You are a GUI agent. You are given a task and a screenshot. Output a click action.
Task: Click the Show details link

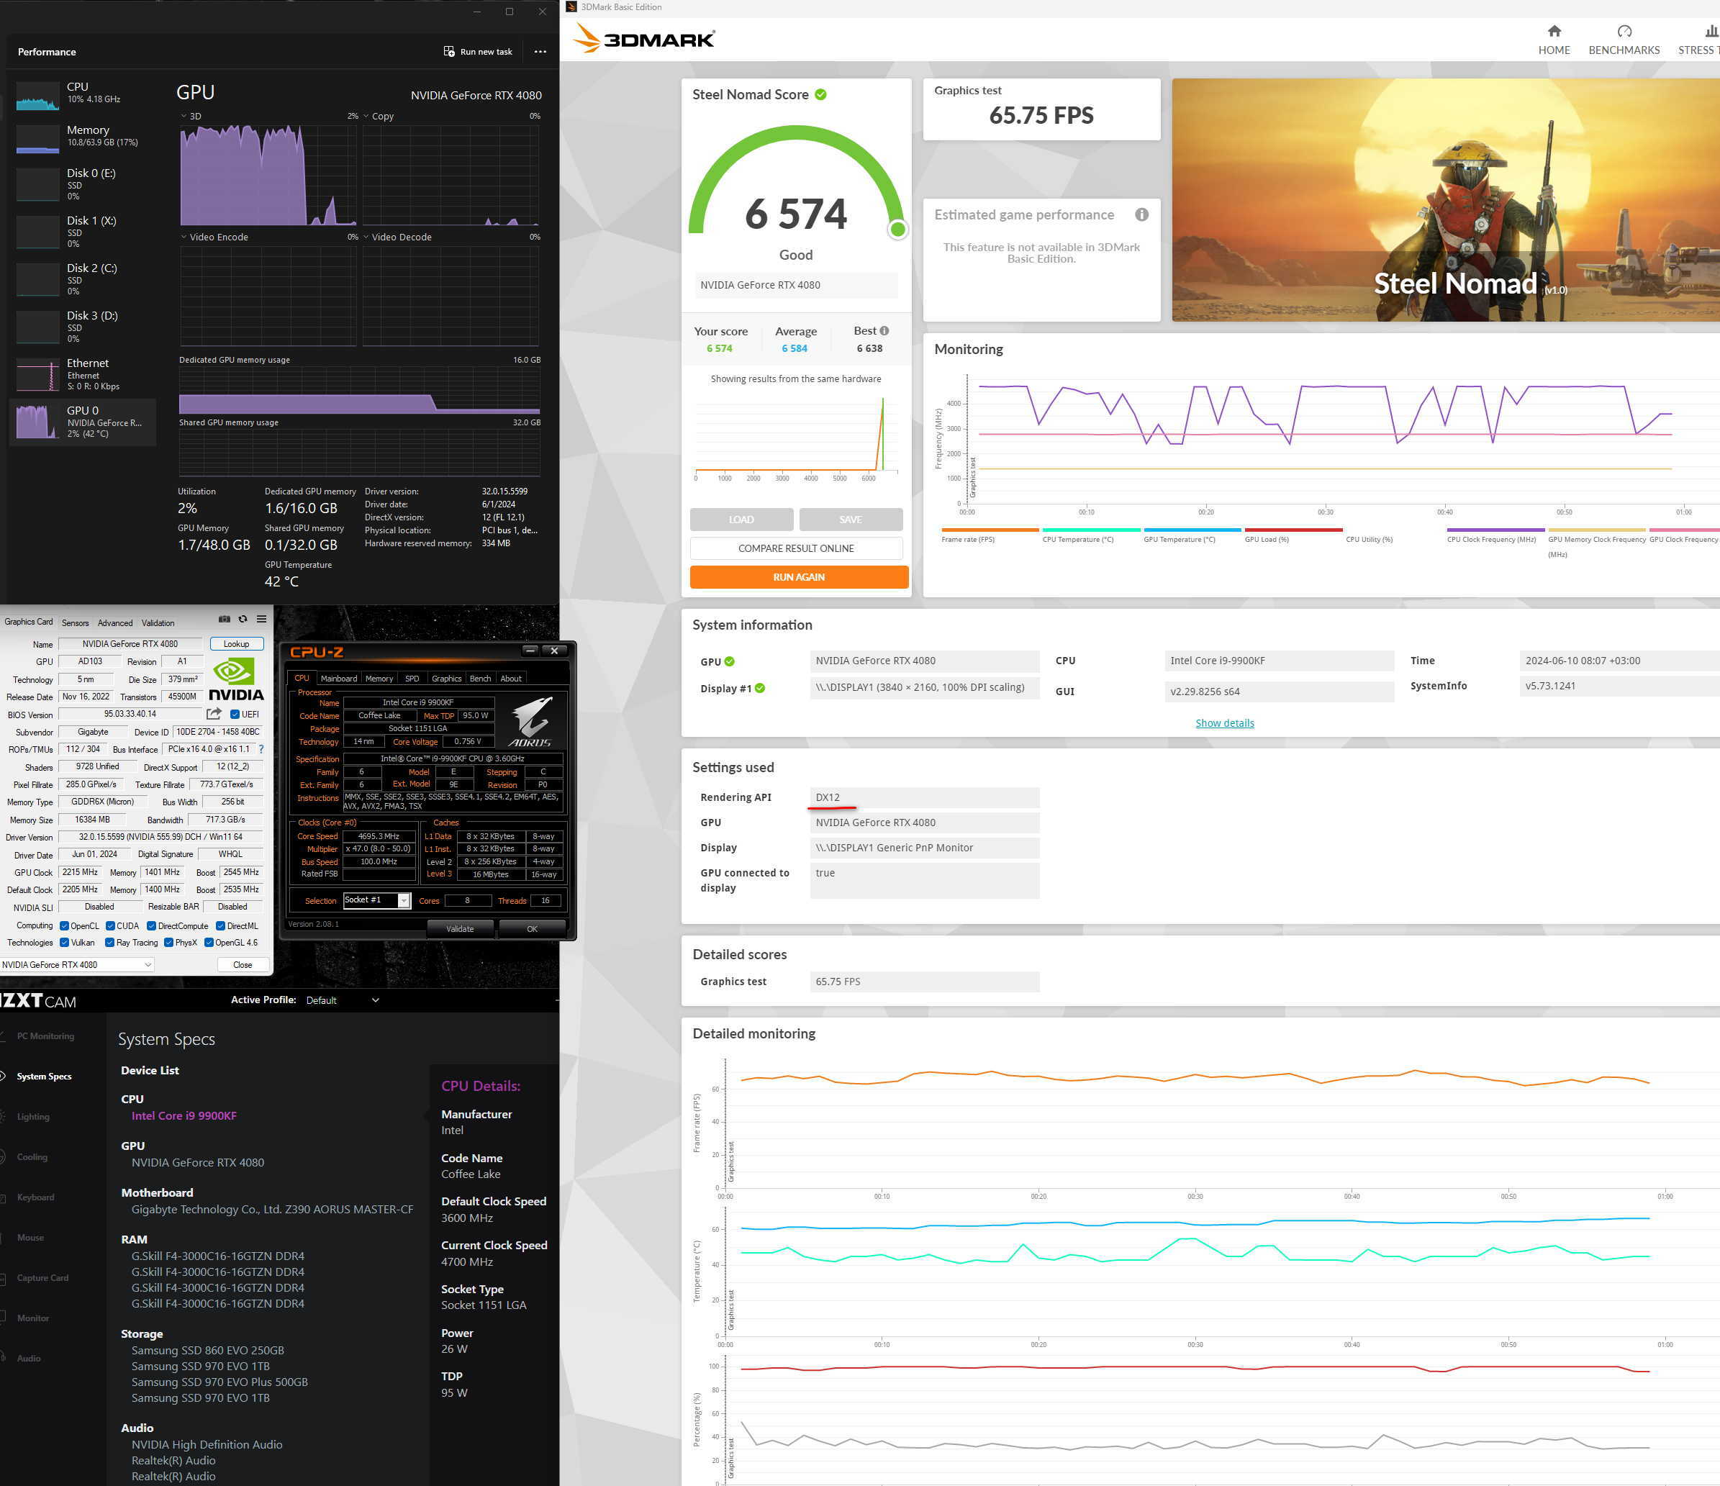point(1224,723)
